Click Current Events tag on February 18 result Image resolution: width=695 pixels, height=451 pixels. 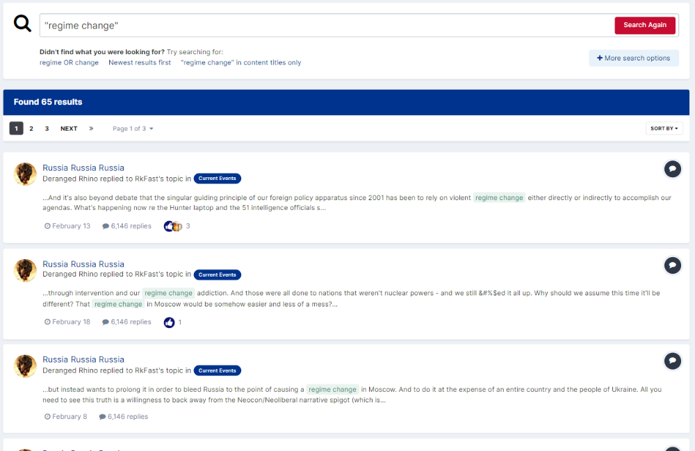click(217, 274)
